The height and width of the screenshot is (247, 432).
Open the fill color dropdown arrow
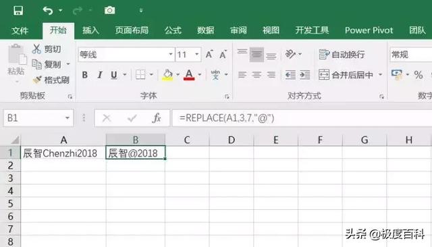(x=178, y=75)
